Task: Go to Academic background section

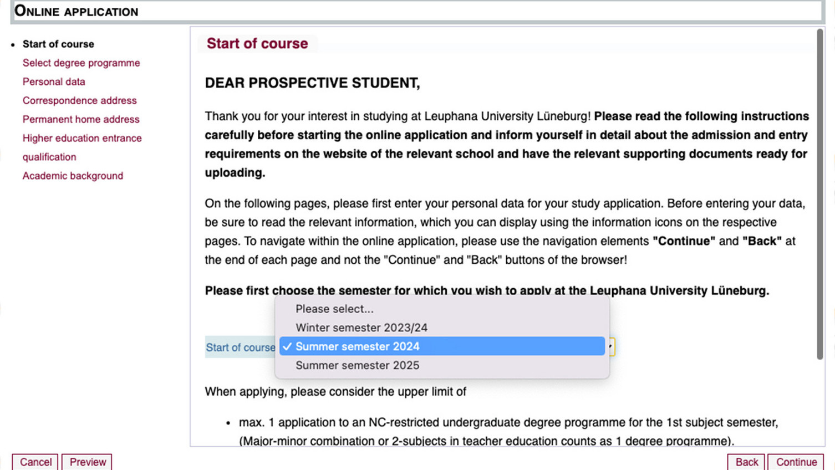Action: (x=73, y=176)
